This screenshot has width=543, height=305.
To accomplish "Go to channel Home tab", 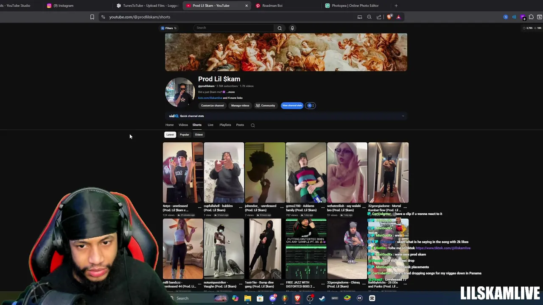I will pyautogui.click(x=169, y=125).
